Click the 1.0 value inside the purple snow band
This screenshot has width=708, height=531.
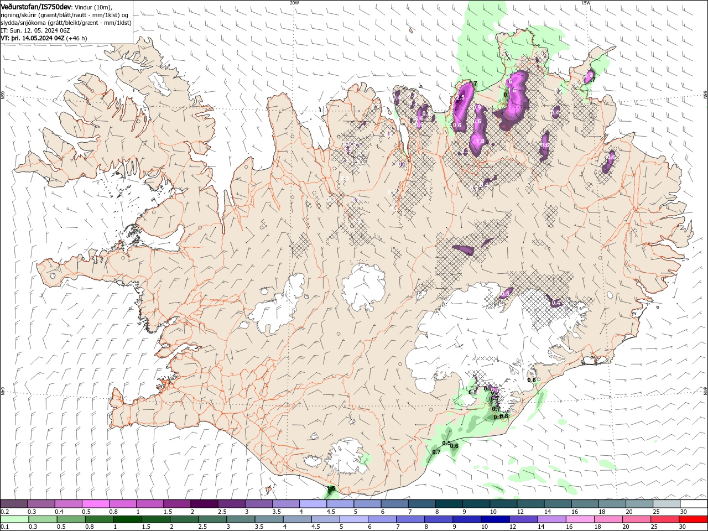tap(480, 142)
